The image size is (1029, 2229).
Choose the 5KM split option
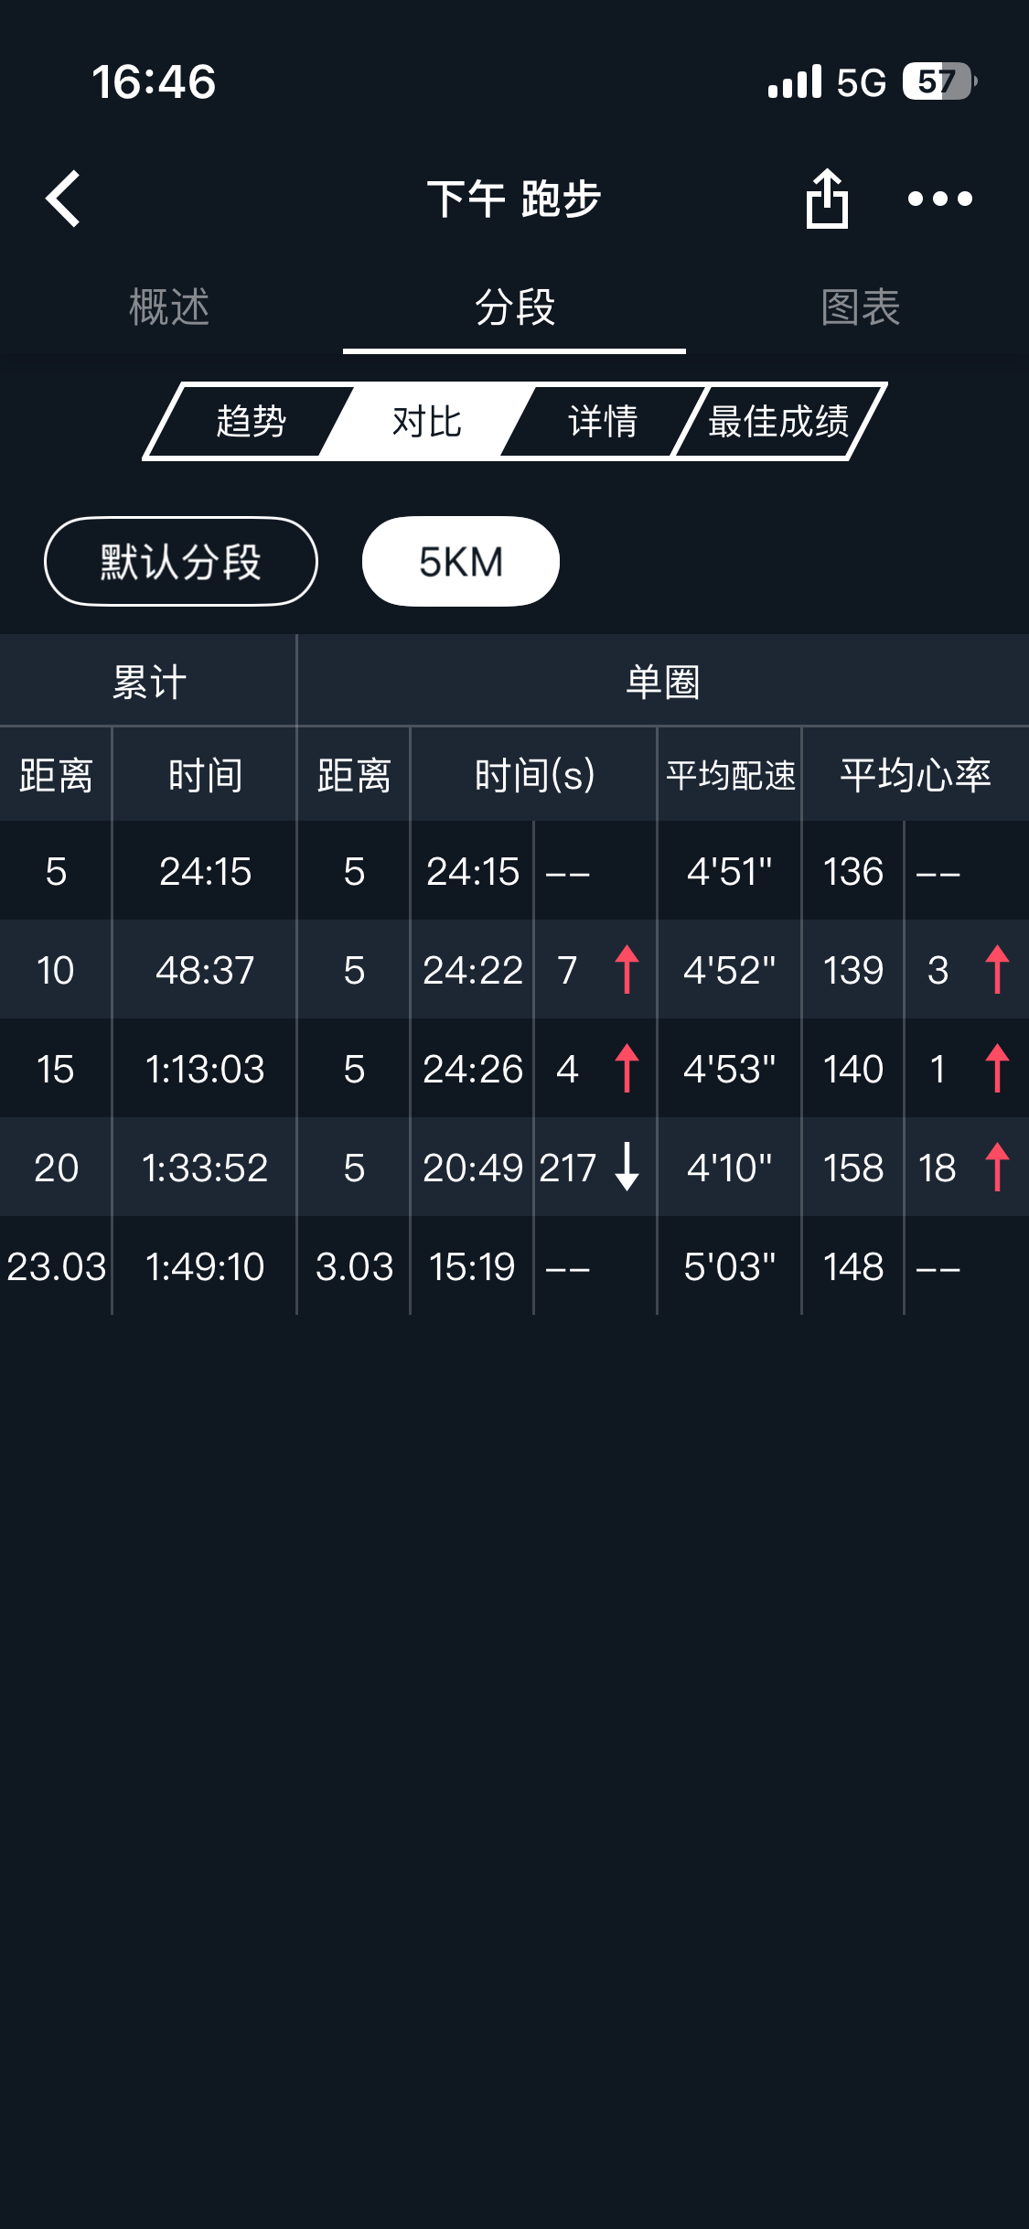tap(460, 562)
